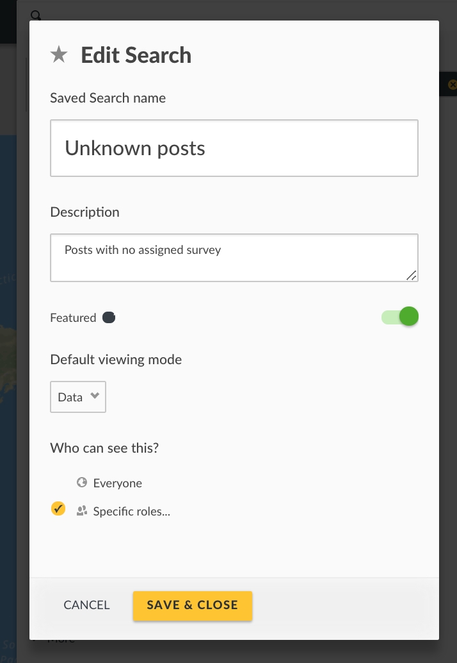
Task: Select the Everyone visibility option
Action: coord(117,483)
